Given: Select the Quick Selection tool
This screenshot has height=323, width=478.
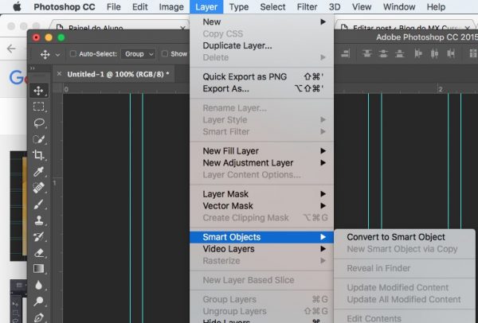Looking at the screenshot, I should 39,139.
